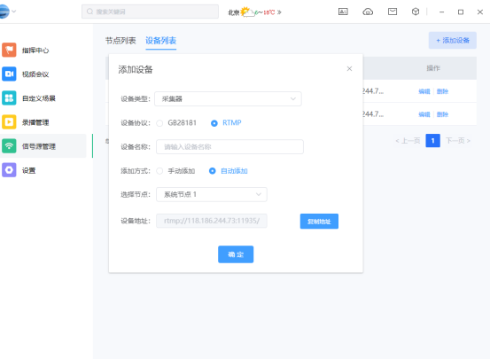This screenshot has height=359, width=490.
Task: Expand the 设备类型 dropdown showing 采集器
Action: point(228,98)
